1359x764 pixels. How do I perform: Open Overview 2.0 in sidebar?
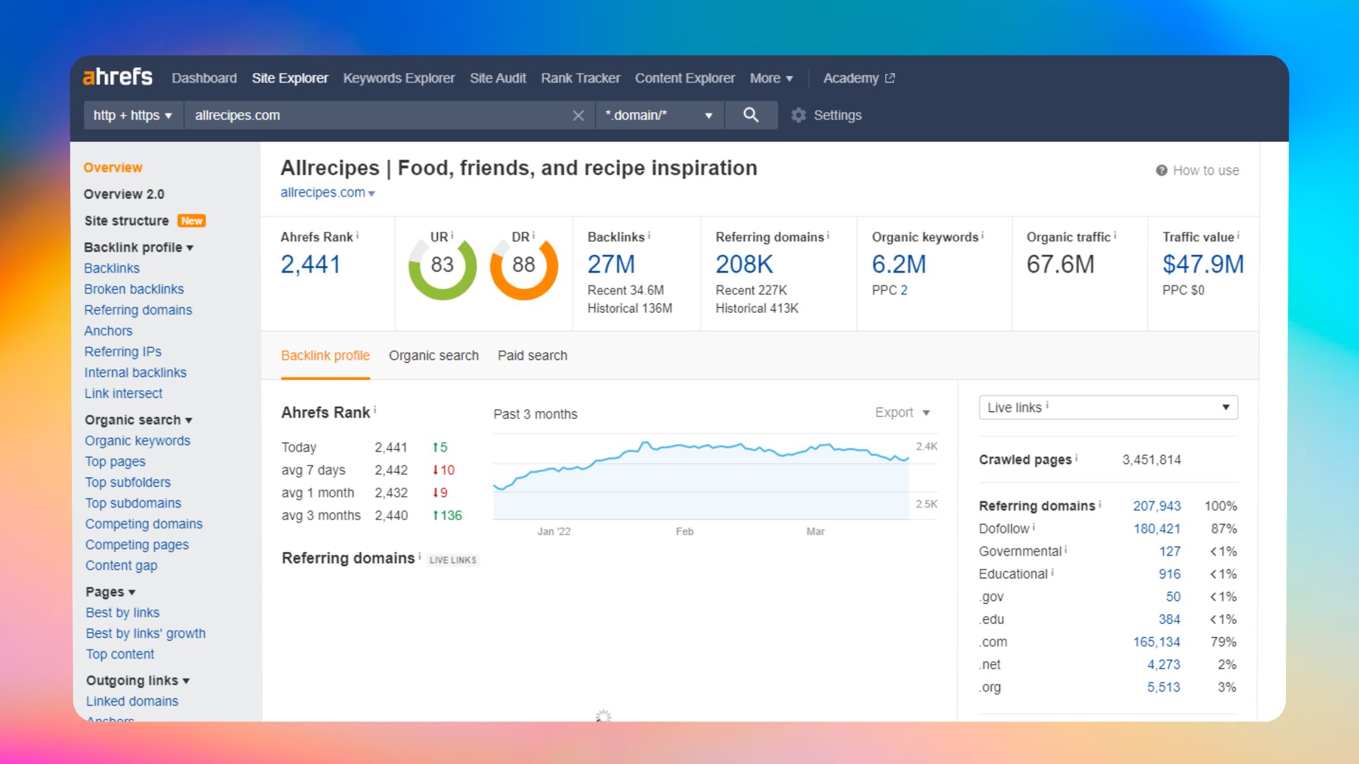click(124, 194)
